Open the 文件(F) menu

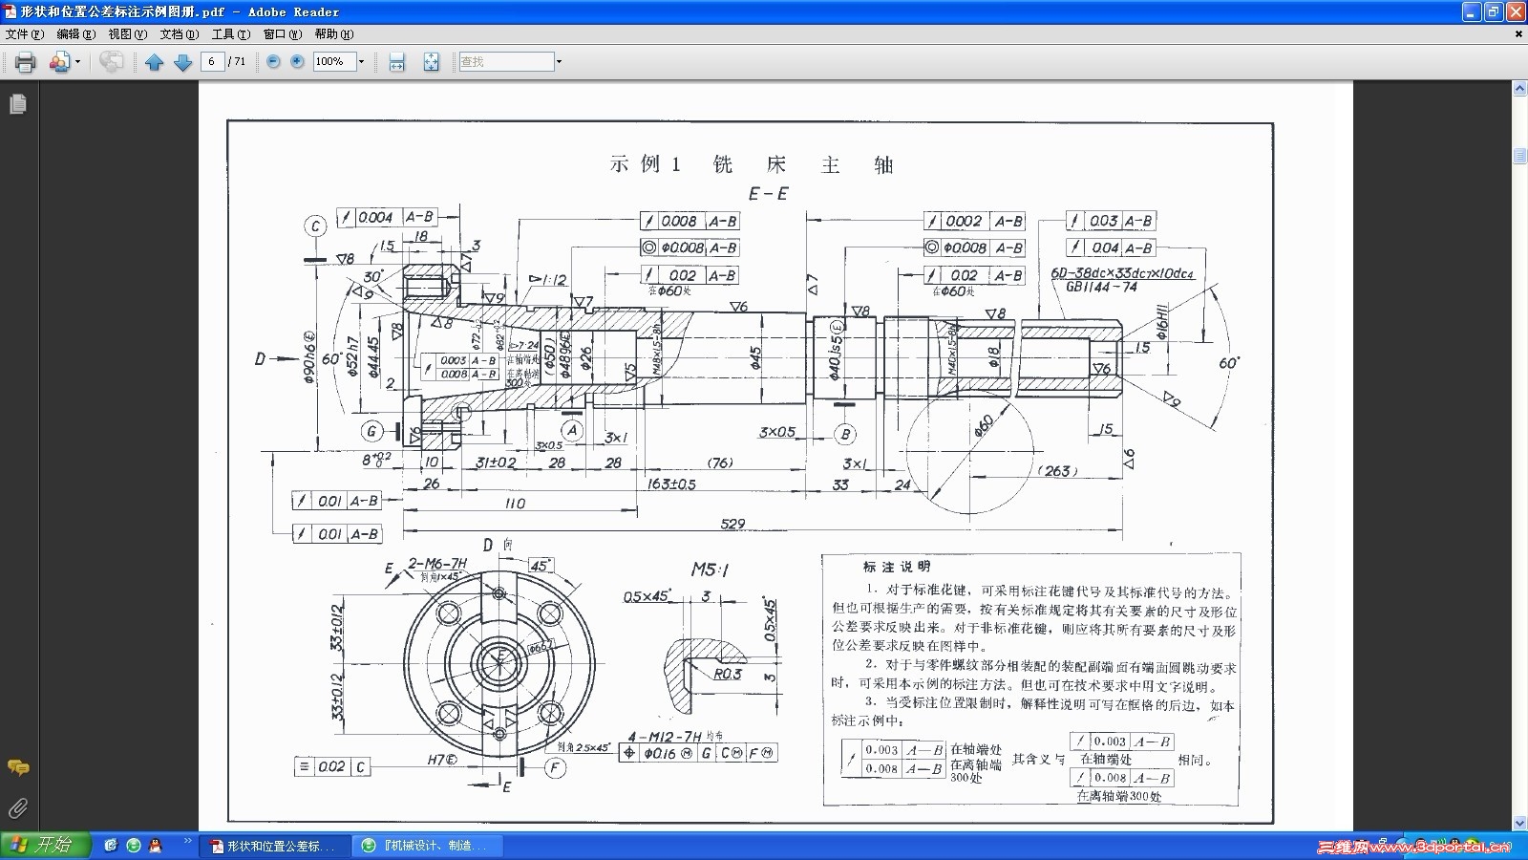[25, 33]
